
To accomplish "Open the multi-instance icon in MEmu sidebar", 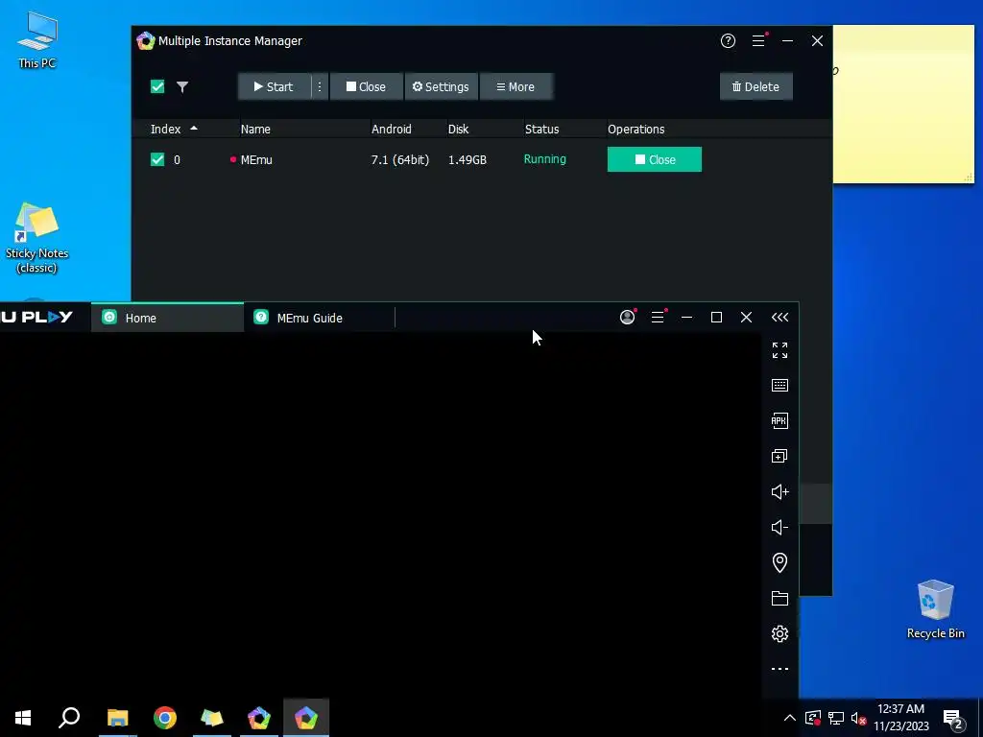I will 779,456.
